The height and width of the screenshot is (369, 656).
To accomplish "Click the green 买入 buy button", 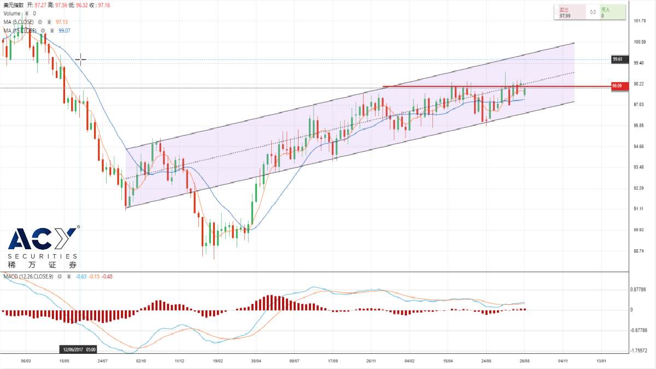I will click(611, 13).
